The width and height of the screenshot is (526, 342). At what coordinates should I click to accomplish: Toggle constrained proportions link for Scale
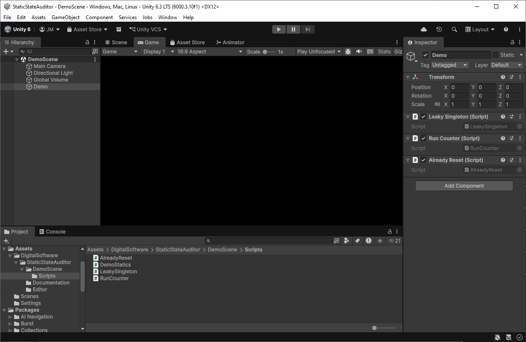(x=437, y=104)
